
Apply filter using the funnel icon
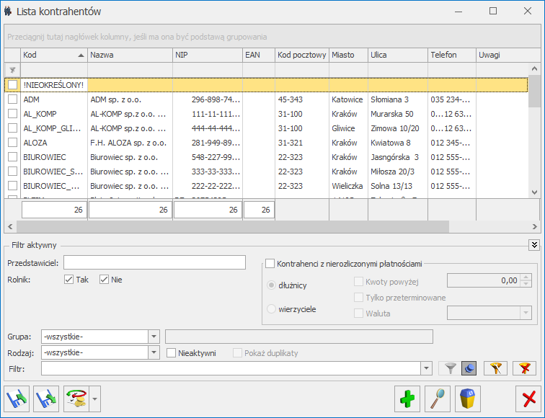point(451,369)
